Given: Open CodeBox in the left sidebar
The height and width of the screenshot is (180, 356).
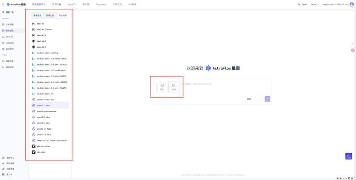Looking at the screenshot, I should click(x=8, y=43).
